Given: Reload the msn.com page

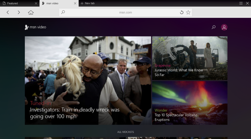Looking at the screenshot, I should click(182, 12).
